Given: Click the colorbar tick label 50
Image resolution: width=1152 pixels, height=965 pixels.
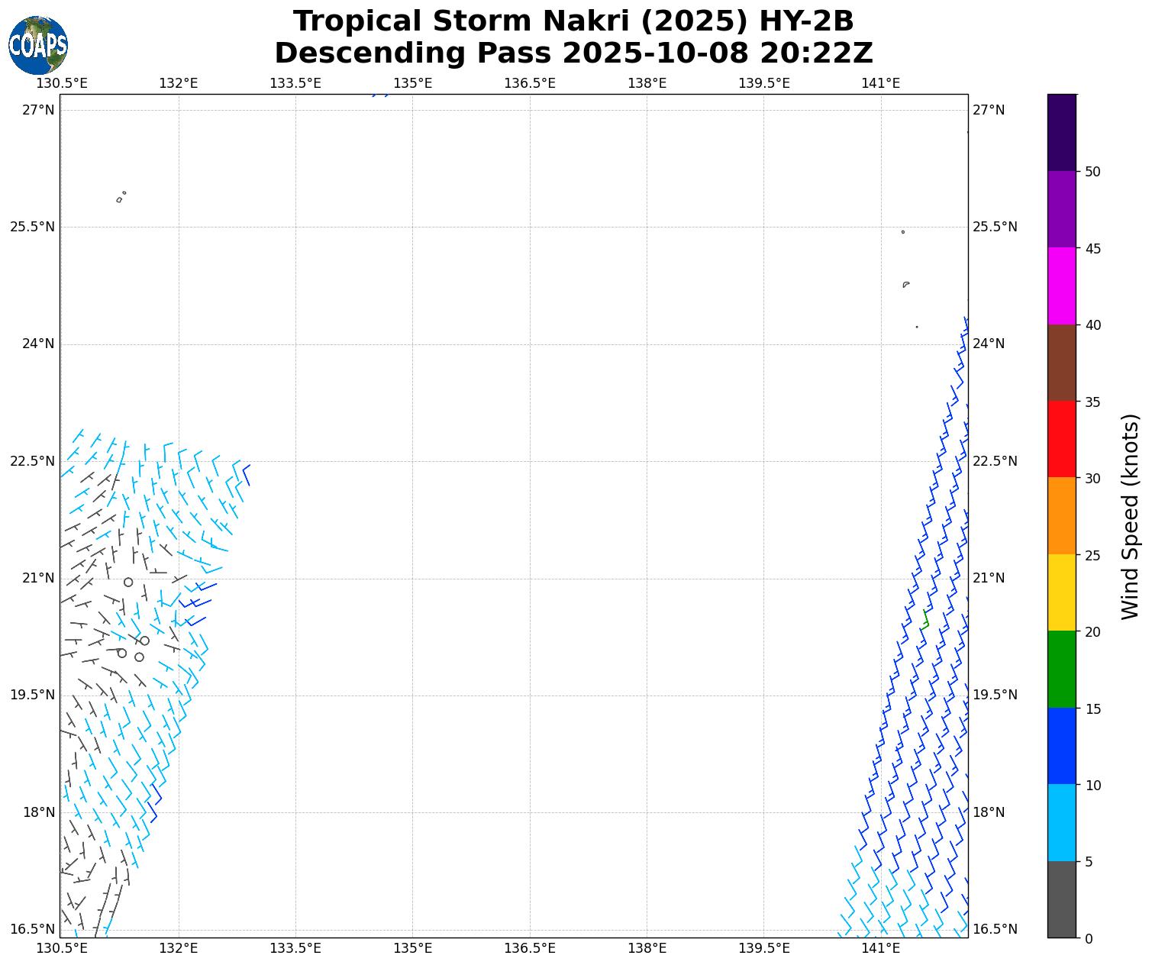Looking at the screenshot, I should pyautogui.click(x=1092, y=172).
